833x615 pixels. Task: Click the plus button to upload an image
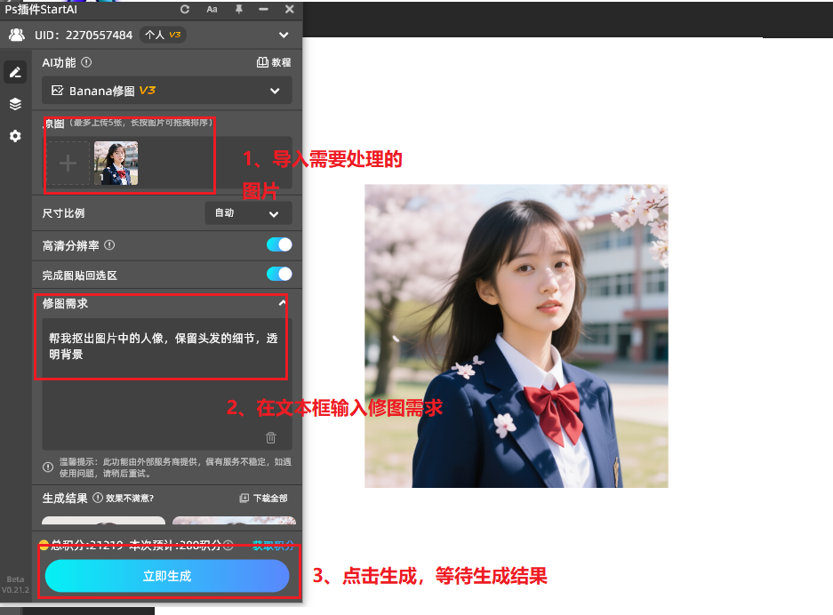coord(68,163)
